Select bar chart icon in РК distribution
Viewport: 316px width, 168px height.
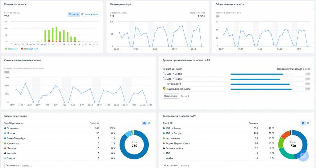click(x=308, y=123)
